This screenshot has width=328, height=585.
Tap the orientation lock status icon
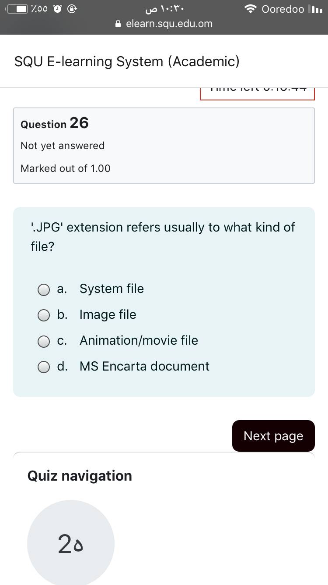coord(73,9)
